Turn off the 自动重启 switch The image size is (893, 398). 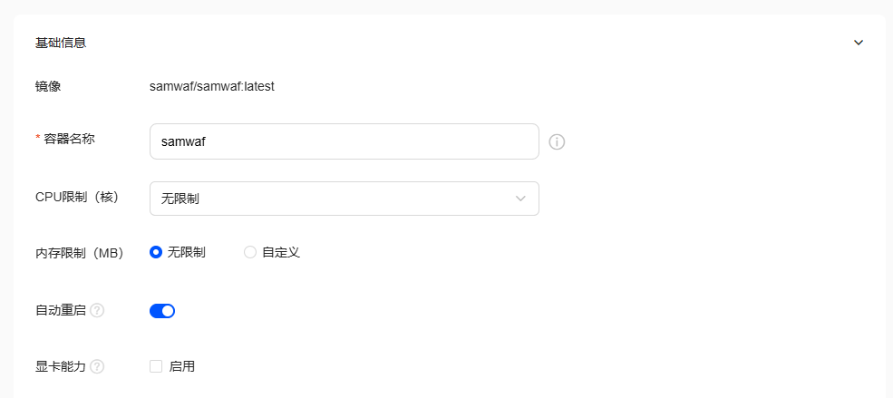pyautogui.click(x=162, y=311)
